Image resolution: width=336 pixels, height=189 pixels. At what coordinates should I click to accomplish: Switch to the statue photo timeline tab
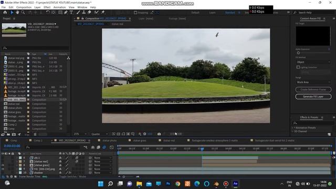(110, 141)
